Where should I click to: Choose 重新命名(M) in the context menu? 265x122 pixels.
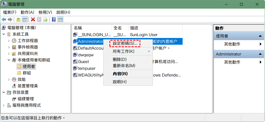pyautogui.click(x=128, y=66)
